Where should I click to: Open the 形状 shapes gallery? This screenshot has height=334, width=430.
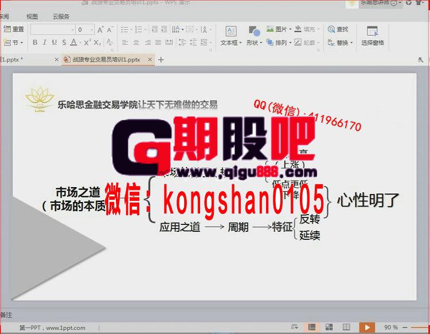point(254,36)
